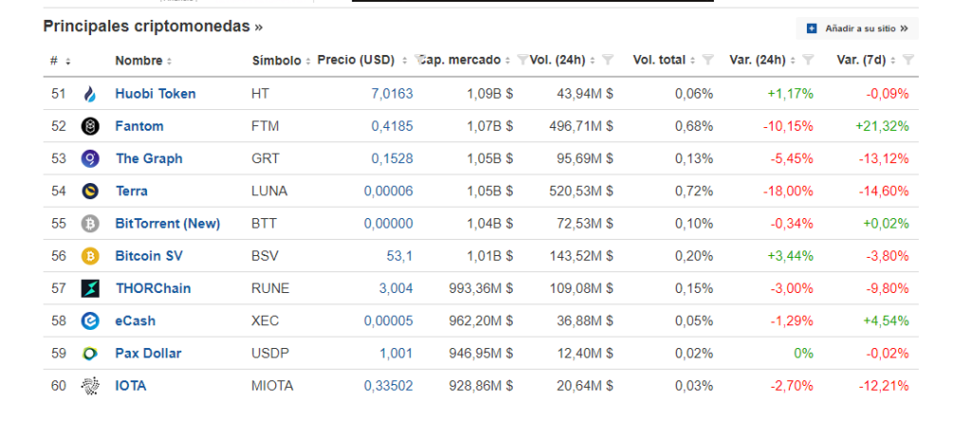Click the eCash blue logo

pos(90,320)
